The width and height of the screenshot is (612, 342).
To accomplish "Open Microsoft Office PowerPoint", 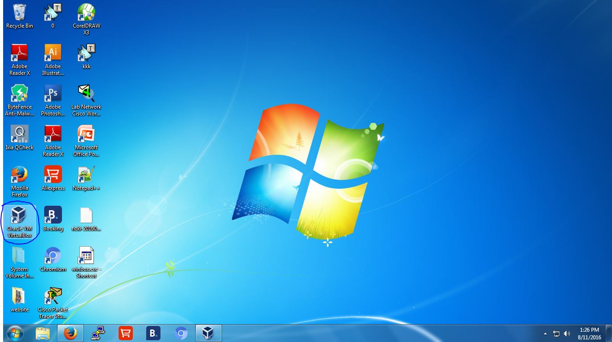I will pyautogui.click(x=86, y=134).
